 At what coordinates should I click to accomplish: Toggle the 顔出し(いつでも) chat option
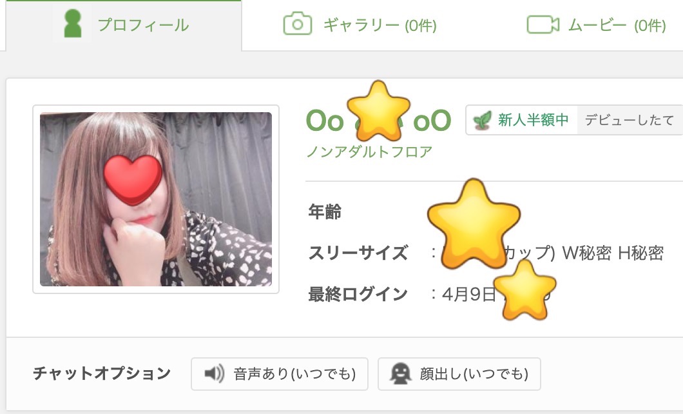(x=459, y=373)
